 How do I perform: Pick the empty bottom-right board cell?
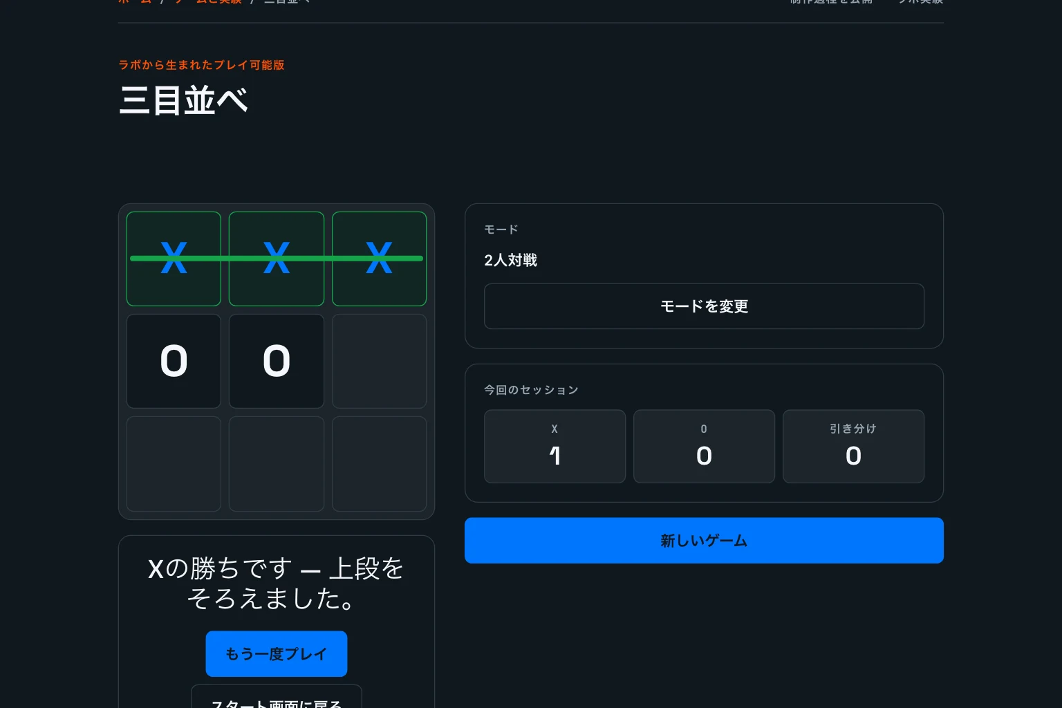click(380, 464)
